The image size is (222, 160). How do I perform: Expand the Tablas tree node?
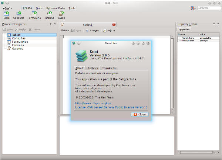coord(5,35)
